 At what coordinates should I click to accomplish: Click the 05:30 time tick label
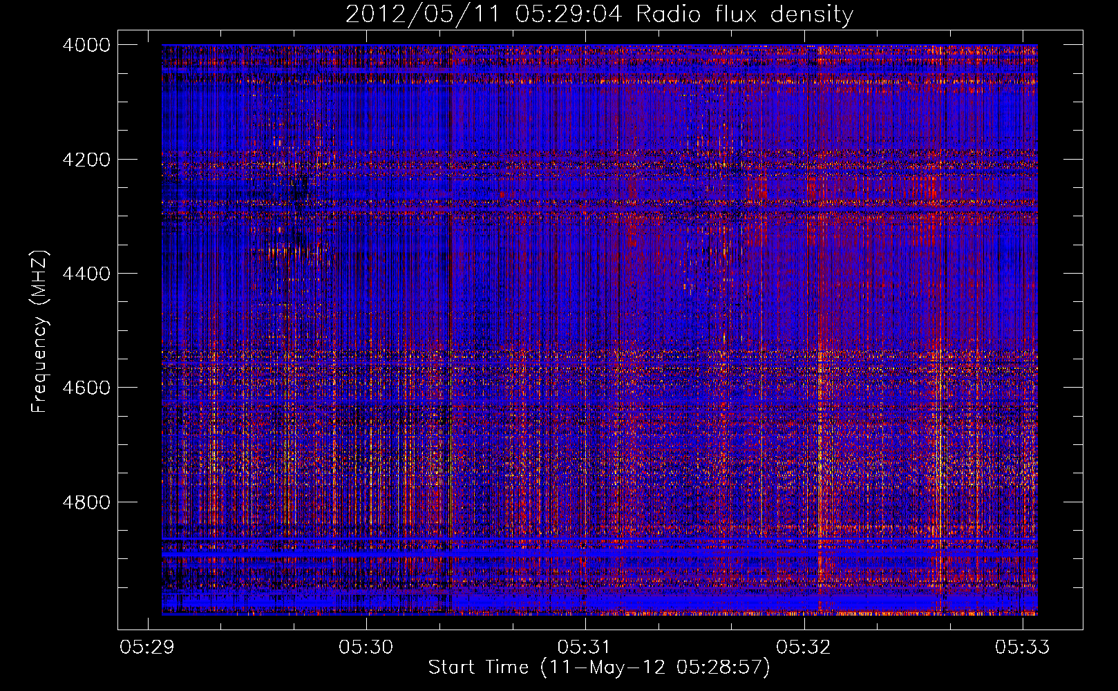366,647
